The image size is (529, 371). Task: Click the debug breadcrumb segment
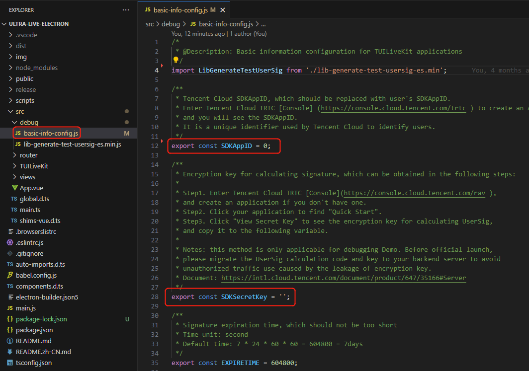tap(171, 24)
